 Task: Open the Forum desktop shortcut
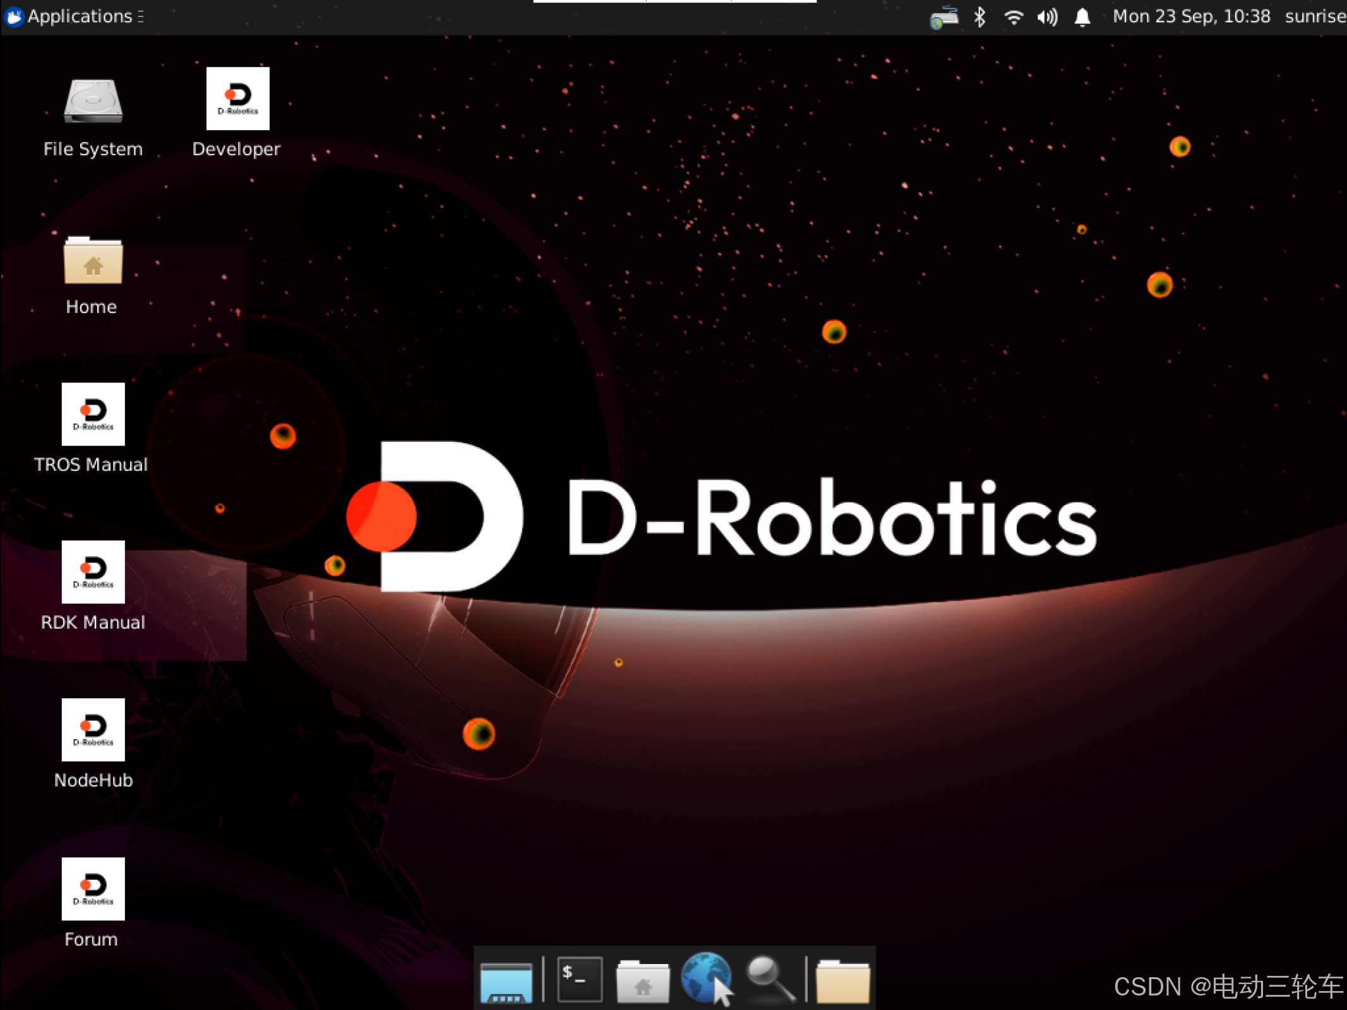tap(93, 889)
